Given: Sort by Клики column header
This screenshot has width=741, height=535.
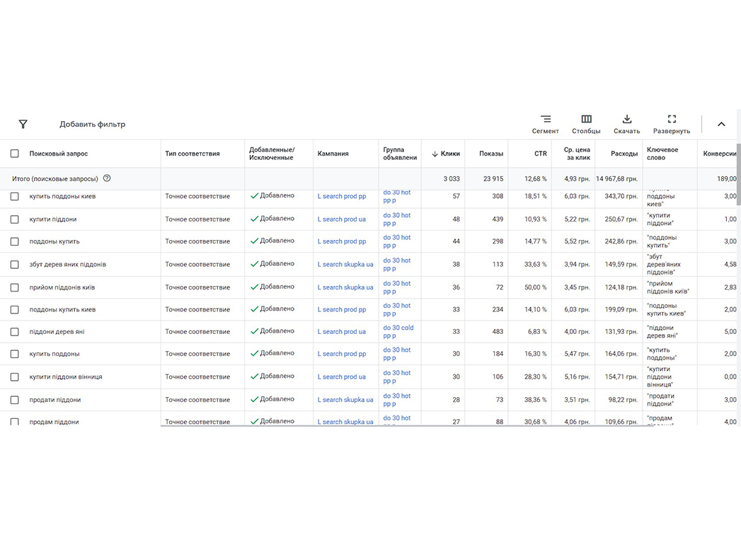Looking at the screenshot, I should coord(446,154).
